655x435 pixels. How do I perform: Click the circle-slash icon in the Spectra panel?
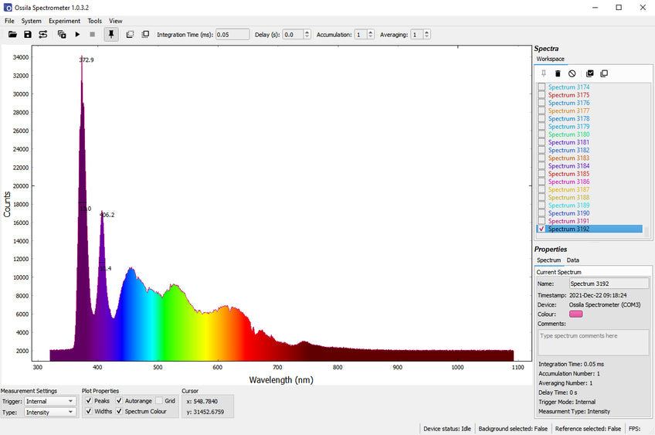[x=572, y=73]
